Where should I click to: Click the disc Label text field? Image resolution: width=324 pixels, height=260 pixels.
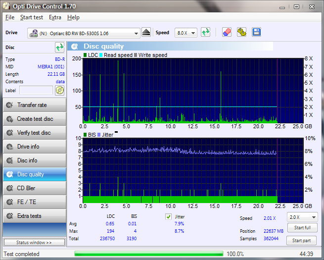[36, 90]
